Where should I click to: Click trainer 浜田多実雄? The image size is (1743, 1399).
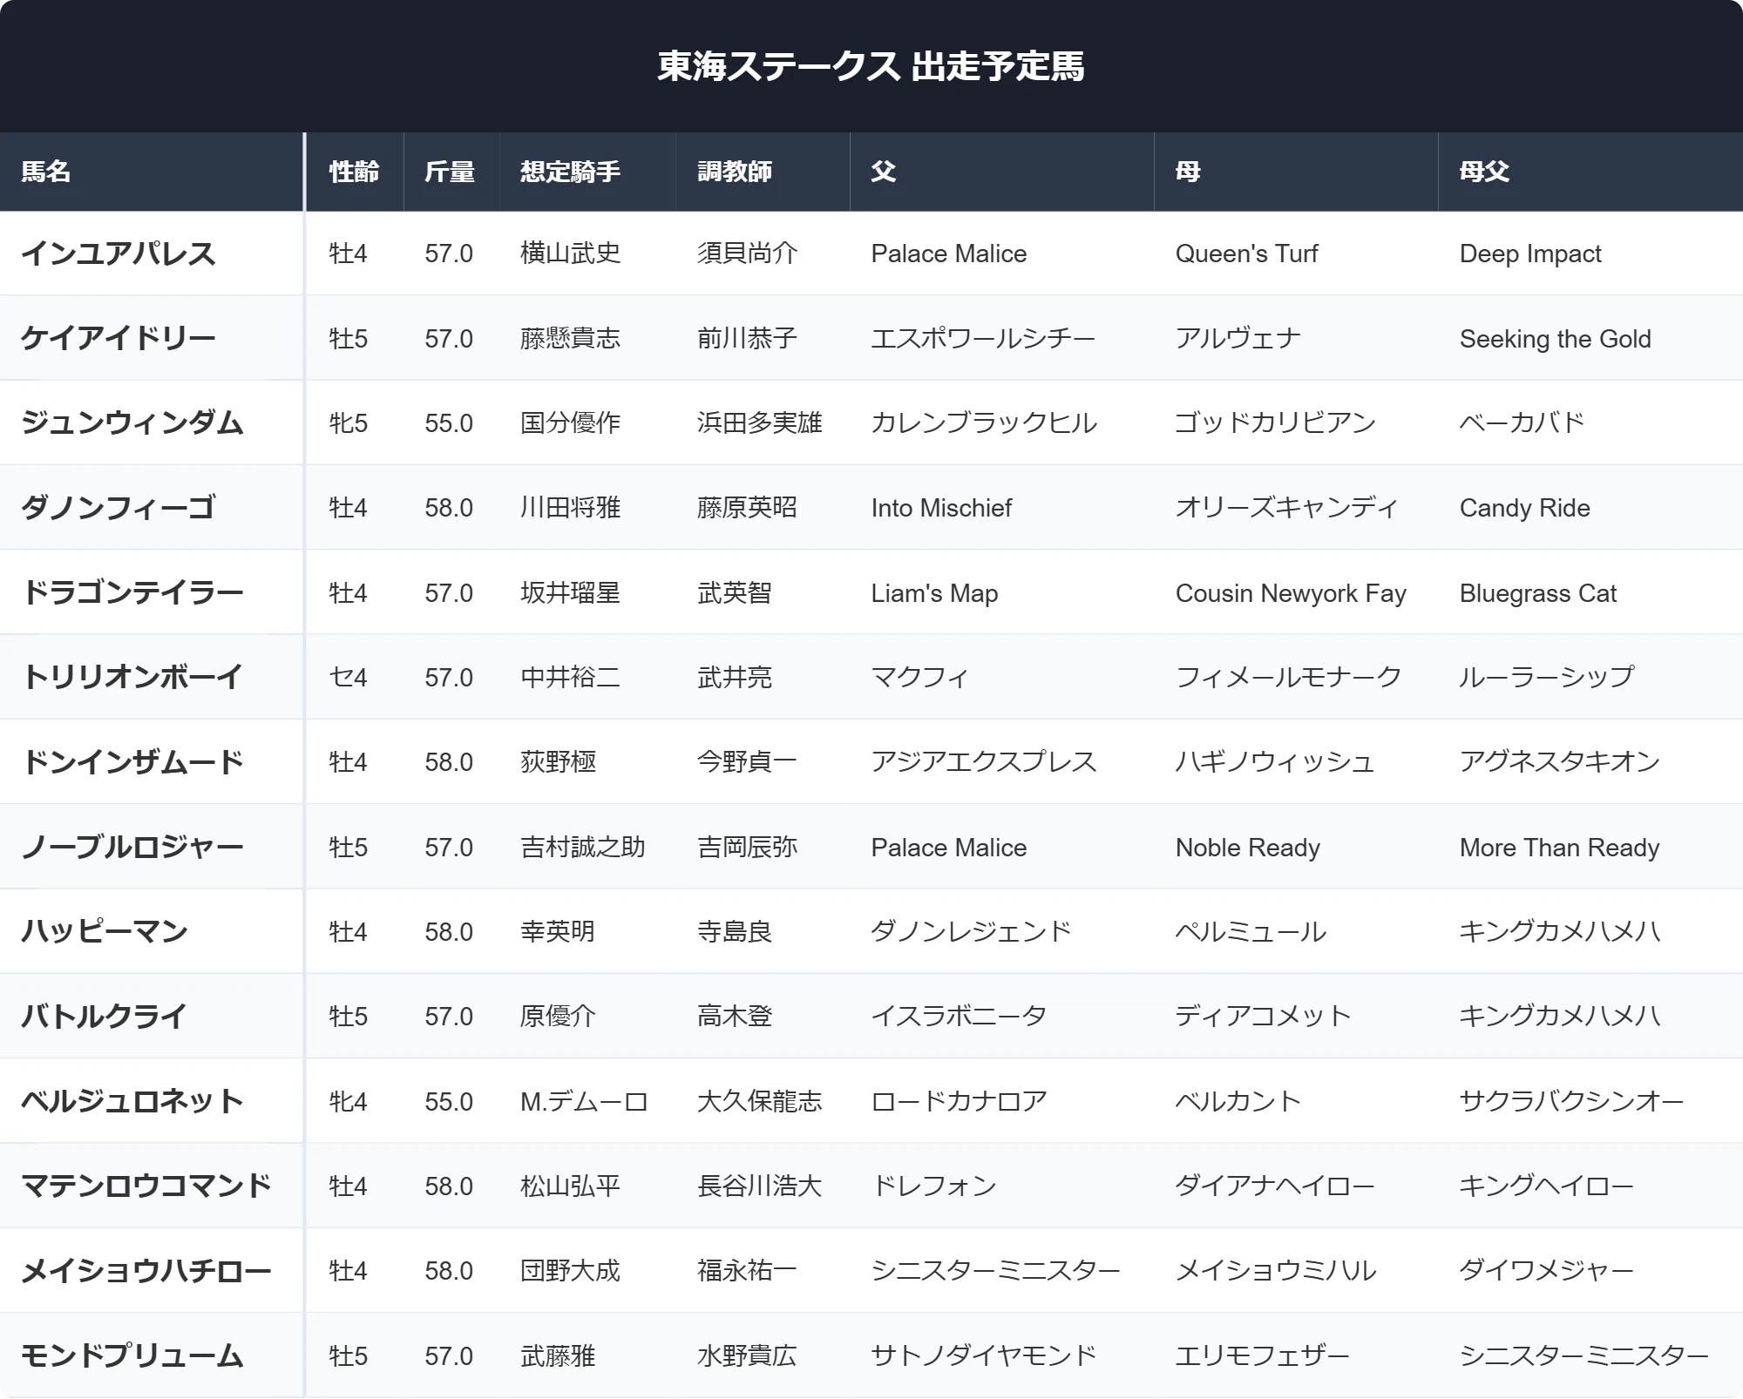coord(760,422)
